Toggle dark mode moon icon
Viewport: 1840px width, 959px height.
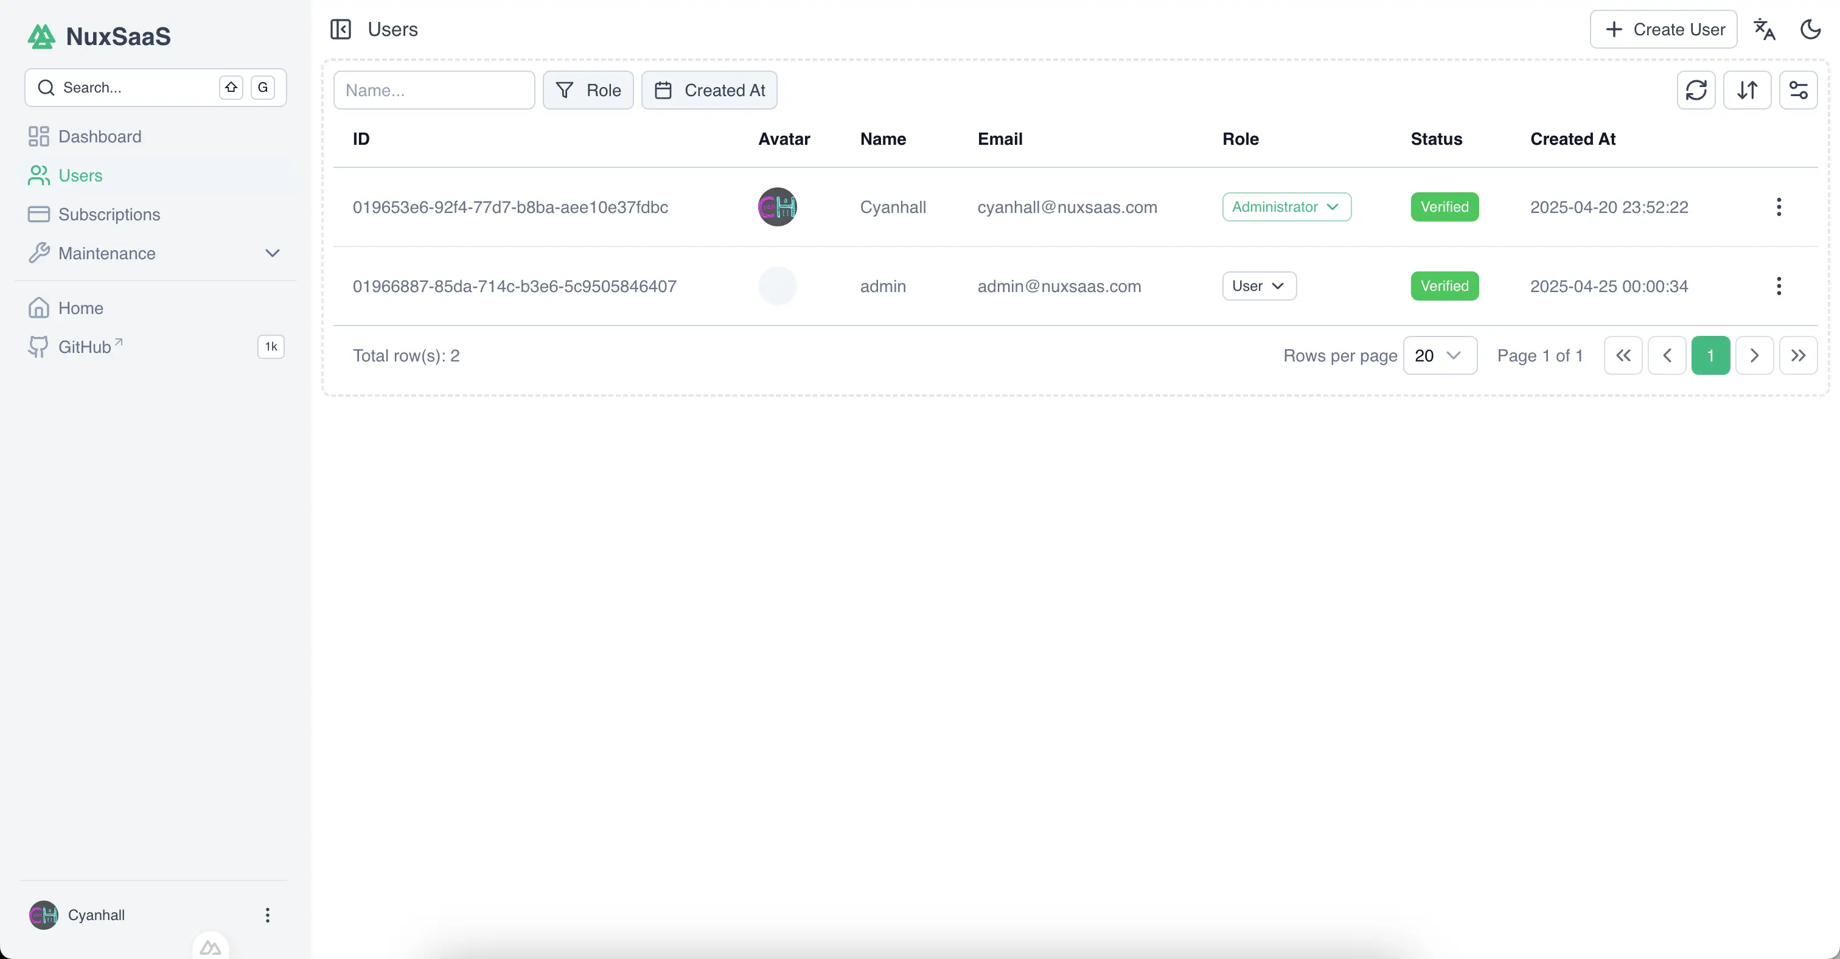click(1810, 29)
